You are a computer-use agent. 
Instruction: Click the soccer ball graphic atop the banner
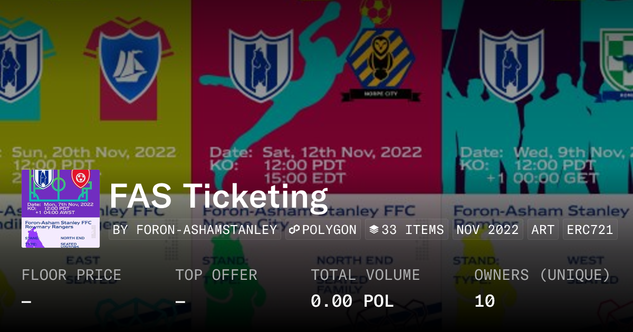tap(376, 12)
